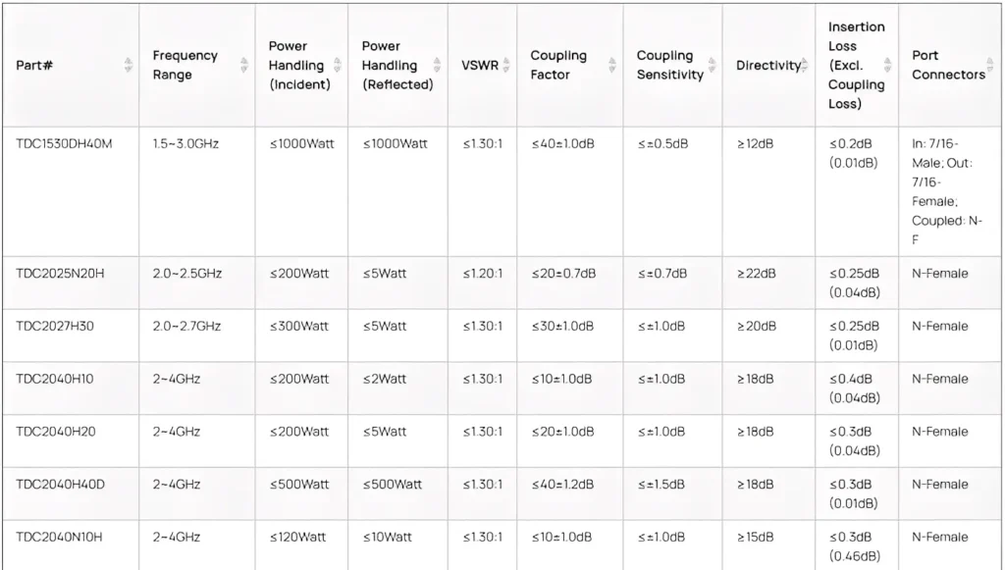Open the TDC2040H20 row
Image resolution: width=1005 pixels, height=570 pixels.
(56, 432)
